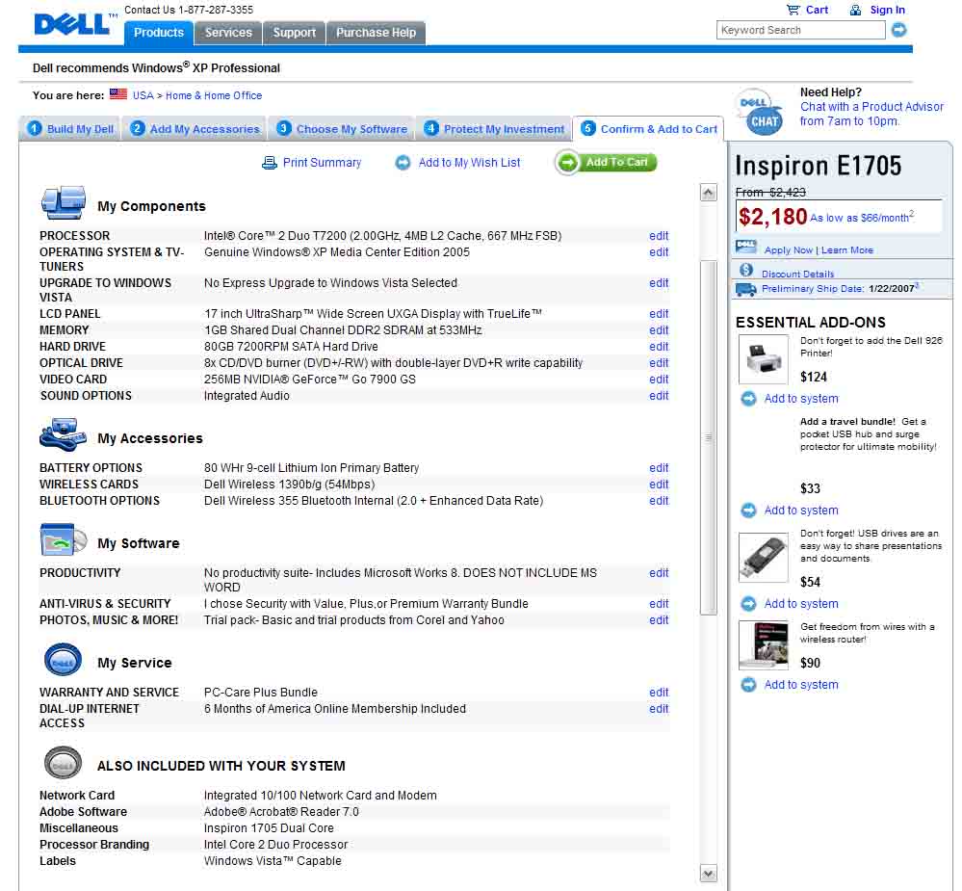Select Confirm & Add to Cart tab

648,129
